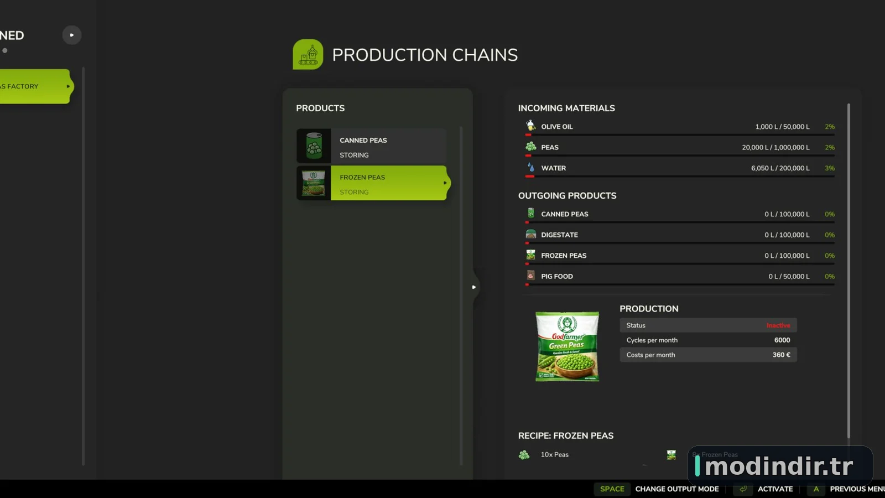The image size is (885, 498).
Task: Go to the next page with the round arrow button
Action: tap(72, 35)
